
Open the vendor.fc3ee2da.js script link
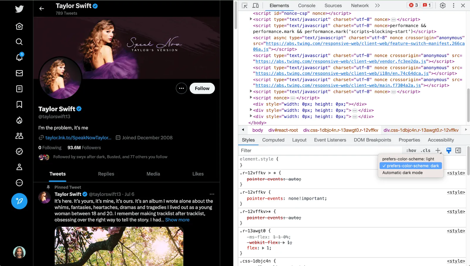coord(341,61)
